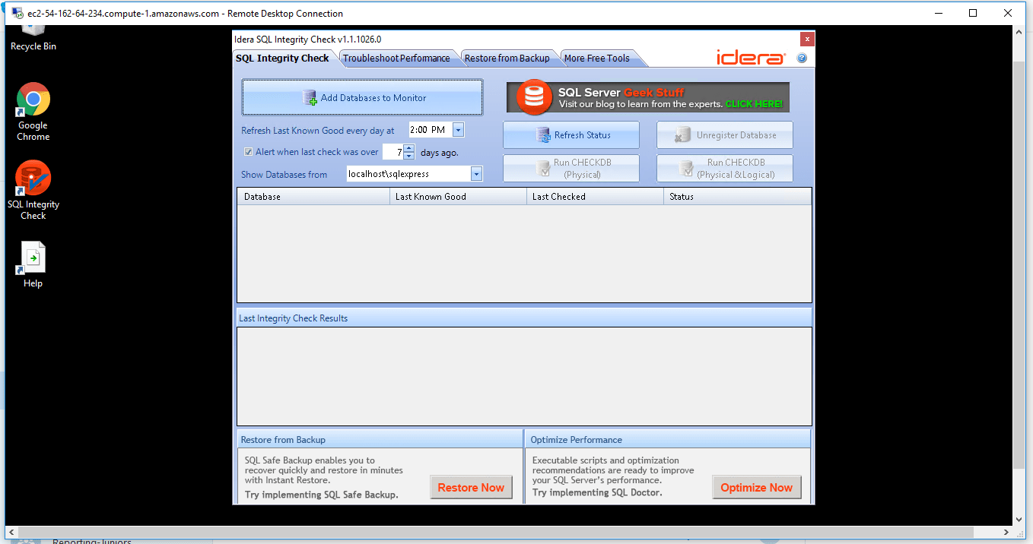This screenshot has height=544, width=1033.
Task: Switch to the Troubleshoot Performance tab
Action: 399,58
